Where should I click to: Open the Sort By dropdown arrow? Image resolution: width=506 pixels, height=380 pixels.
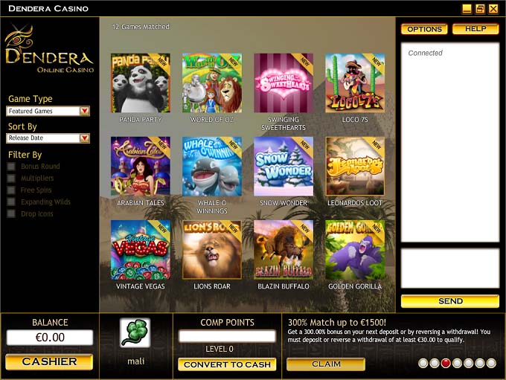coord(85,138)
